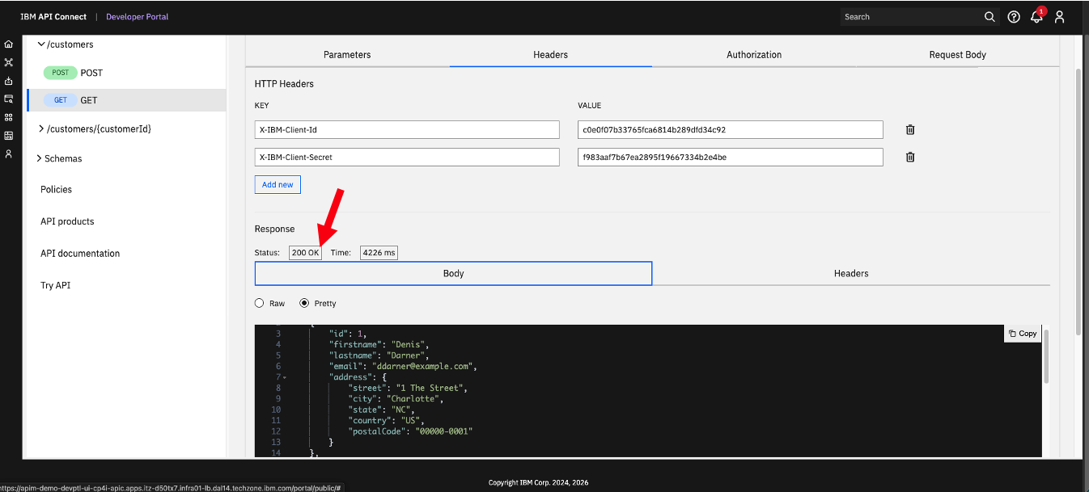
Task: Select the Raw radio button
Action: point(260,303)
